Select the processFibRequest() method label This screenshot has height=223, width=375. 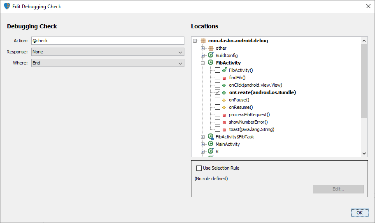(x=249, y=115)
